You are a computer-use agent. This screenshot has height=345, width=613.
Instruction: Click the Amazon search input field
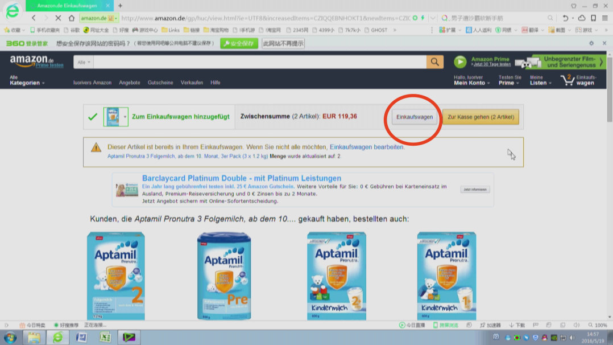pyautogui.click(x=260, y=62)
